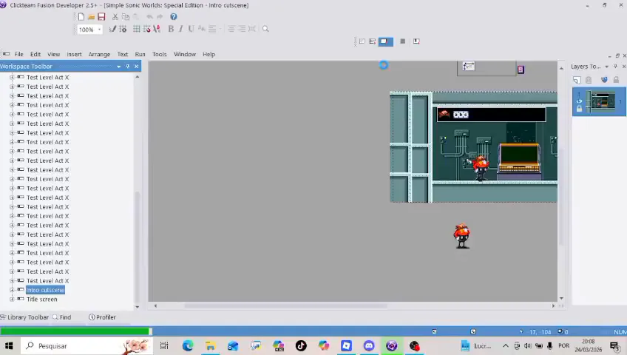Click the Redo arrow icon
The height and width of the screenshot is (355, 627).
click(160, 17)
